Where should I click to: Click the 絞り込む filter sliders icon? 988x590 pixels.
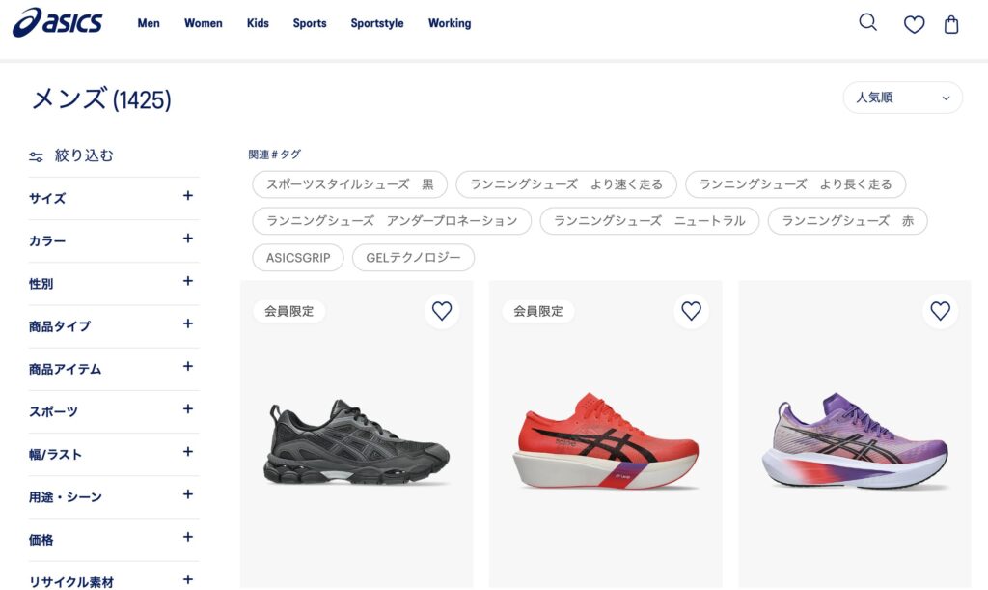tap(36, 156)
